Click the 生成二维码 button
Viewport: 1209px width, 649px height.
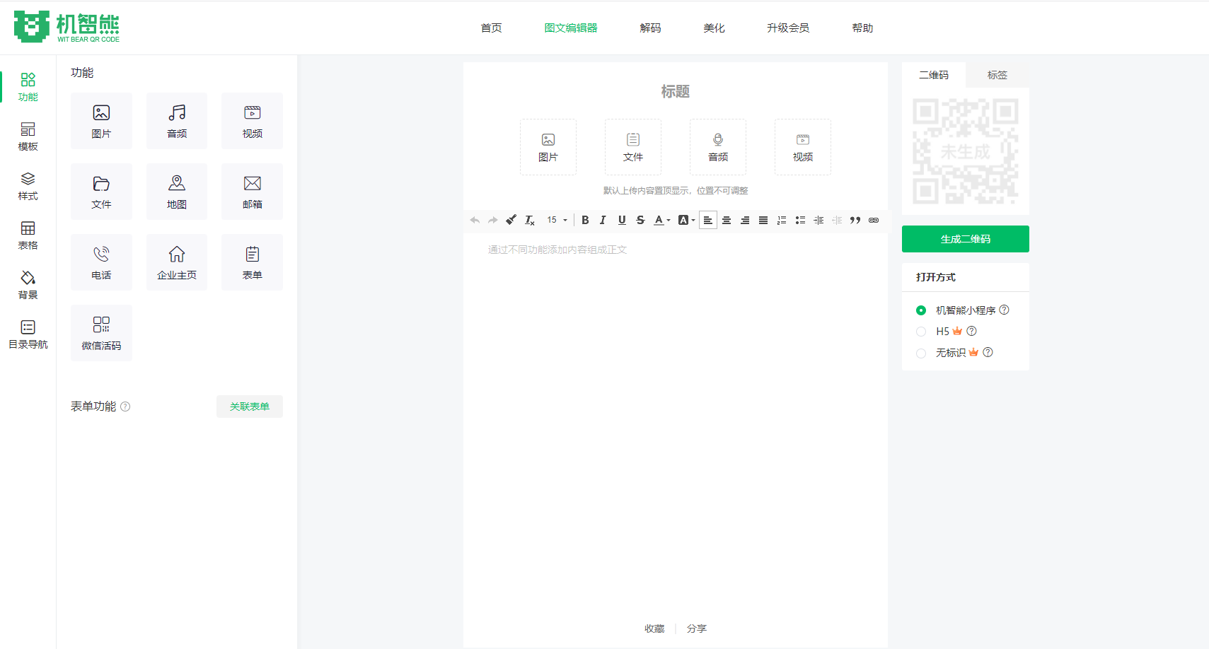pyautogui.click(x=965, y=239)
